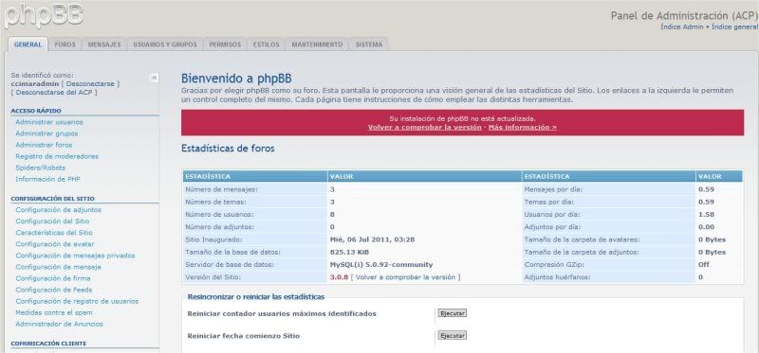759x353 pixels.
Task: Open Configuración de Feeds
Action: point(54,290)
